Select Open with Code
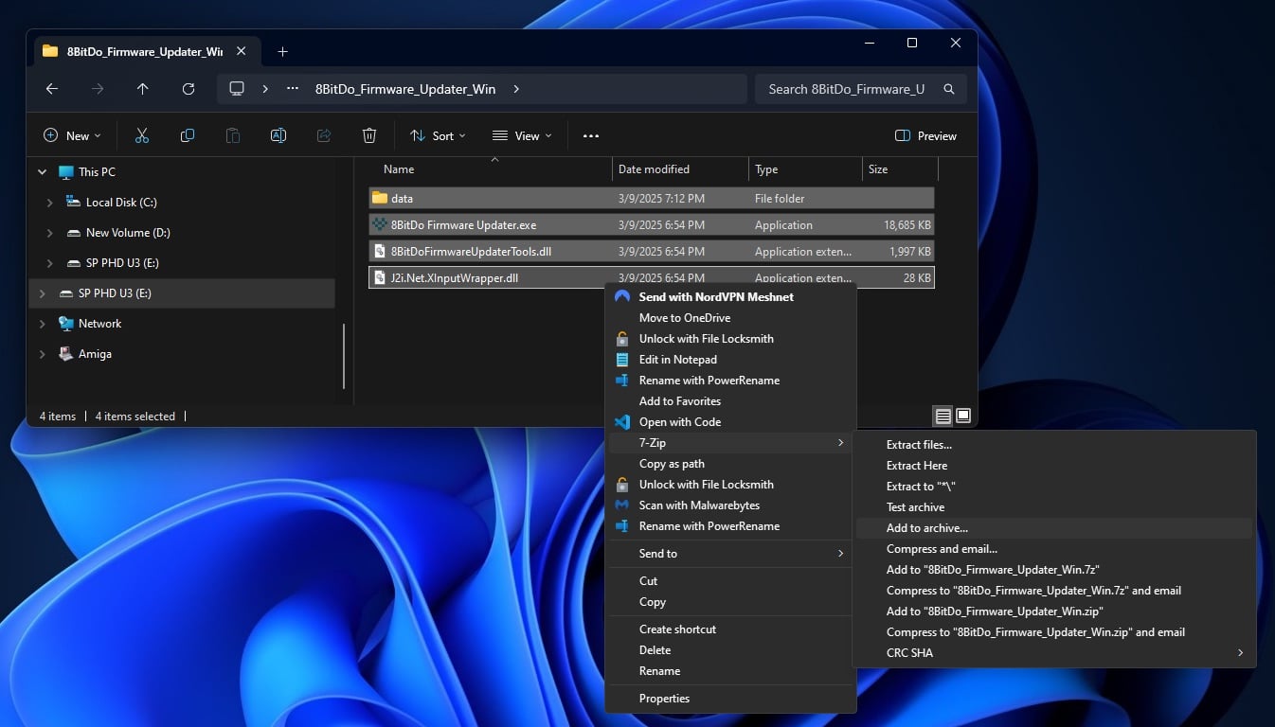1275x727 pixels. coord(730,422)
